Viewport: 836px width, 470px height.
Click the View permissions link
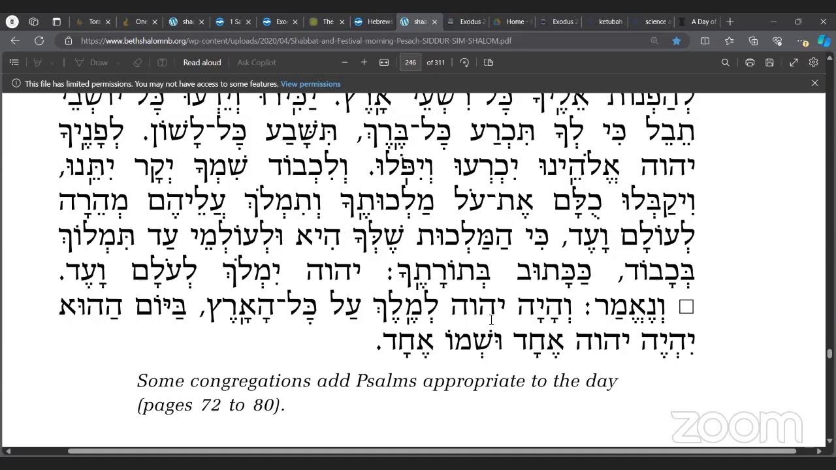310,84
